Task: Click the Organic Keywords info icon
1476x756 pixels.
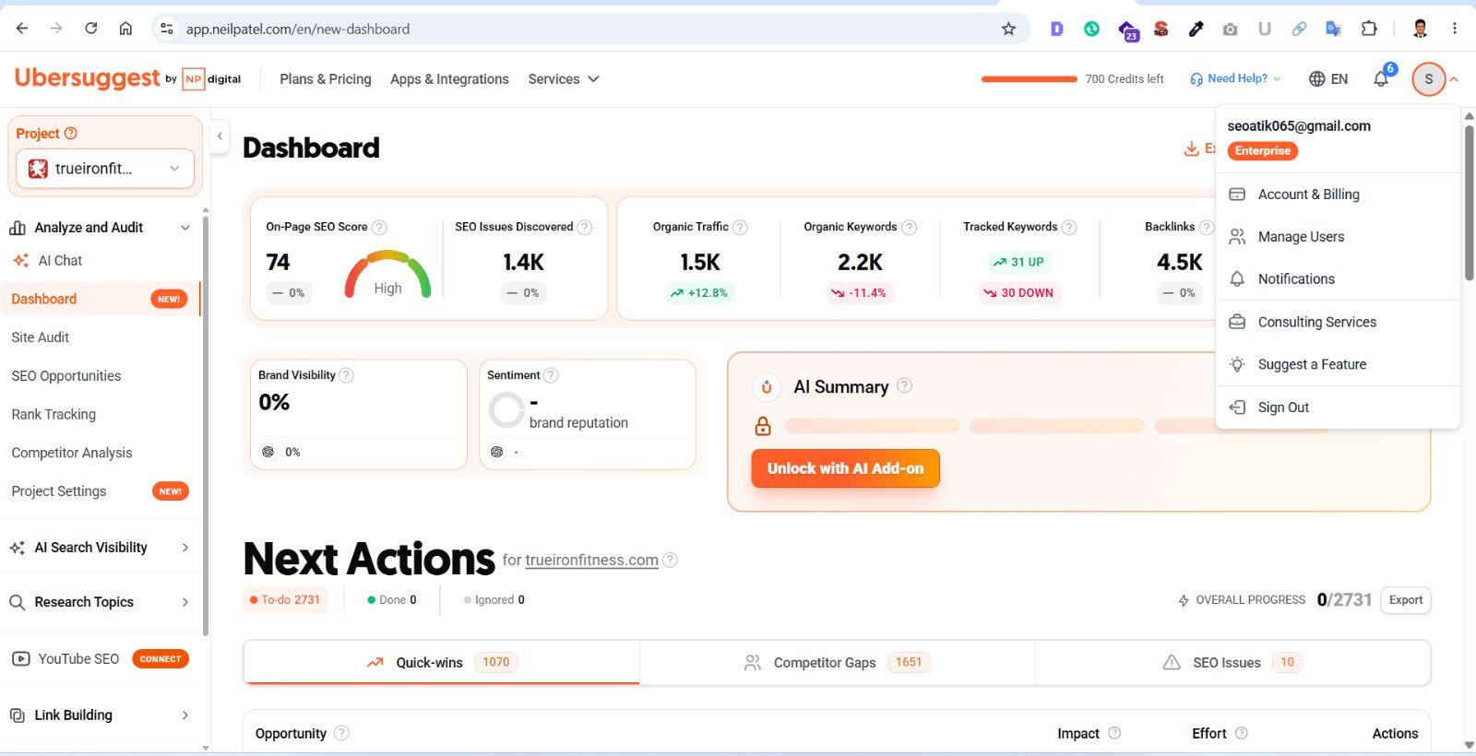Action: click(x=909, y=227)
